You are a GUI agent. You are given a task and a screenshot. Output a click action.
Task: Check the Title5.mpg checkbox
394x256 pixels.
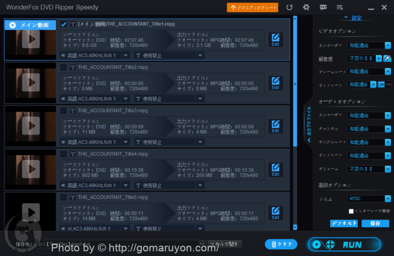(63, 197)
